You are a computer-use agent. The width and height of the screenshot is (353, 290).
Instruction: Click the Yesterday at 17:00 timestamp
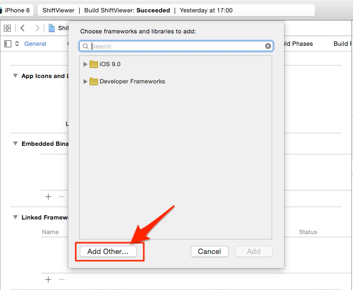click(206, 10)
